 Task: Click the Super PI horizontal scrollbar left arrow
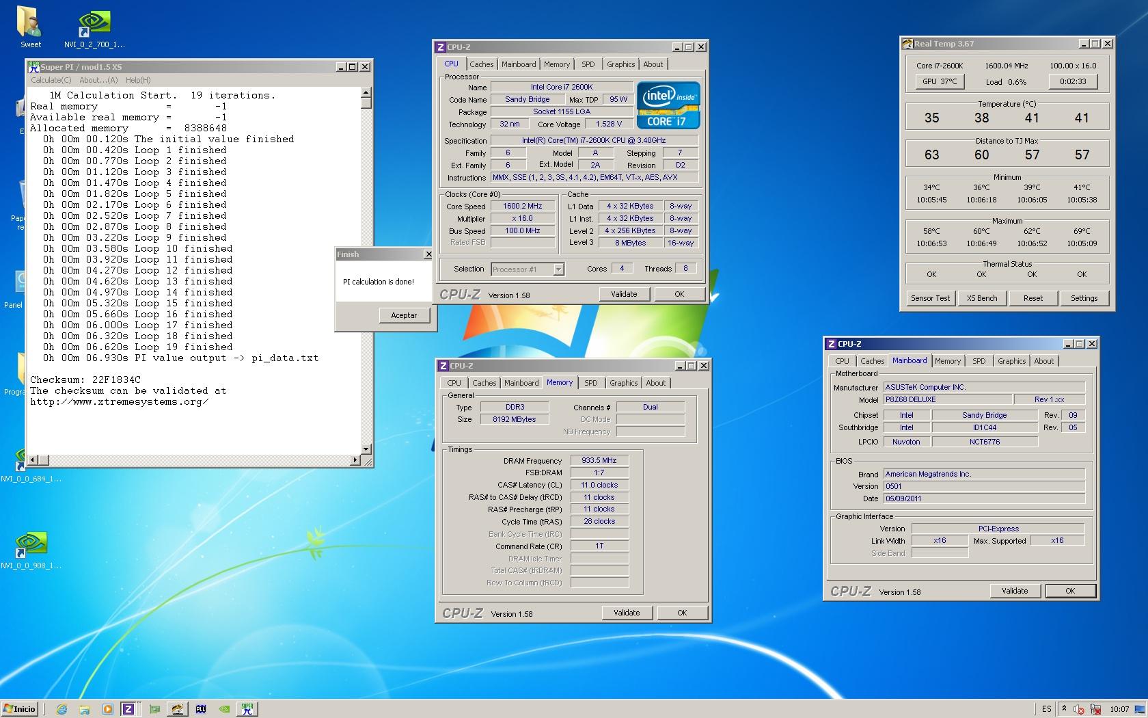[33, 460]
